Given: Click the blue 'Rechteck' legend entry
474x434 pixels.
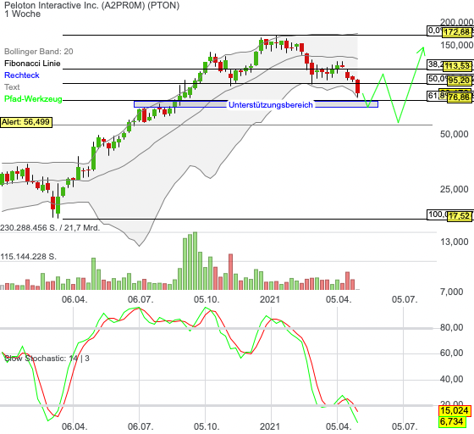Looking at the screenshot, I should (22, 75).
